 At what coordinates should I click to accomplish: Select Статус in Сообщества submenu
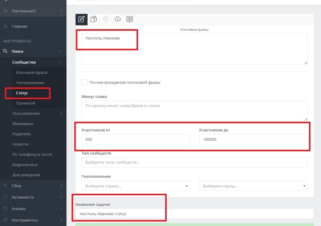tap(22, 93)
